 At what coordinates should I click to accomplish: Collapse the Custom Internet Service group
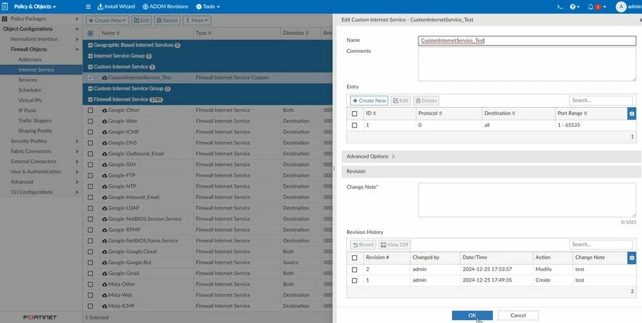(x=91, y=67)
